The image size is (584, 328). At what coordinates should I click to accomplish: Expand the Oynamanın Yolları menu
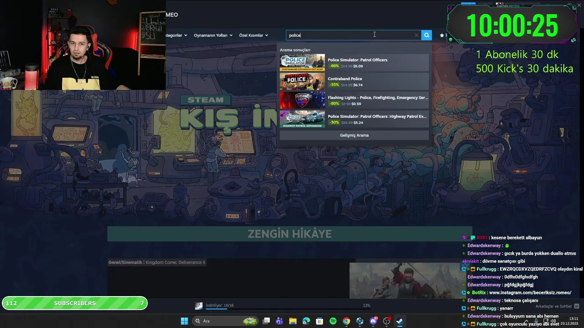click(213, 35)
